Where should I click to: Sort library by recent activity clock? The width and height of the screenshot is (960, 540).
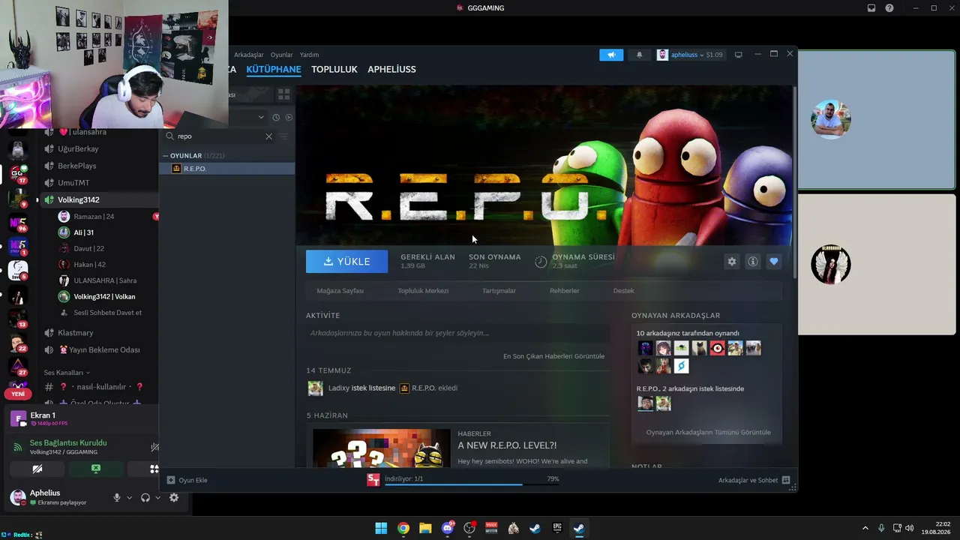coord(276,118)
